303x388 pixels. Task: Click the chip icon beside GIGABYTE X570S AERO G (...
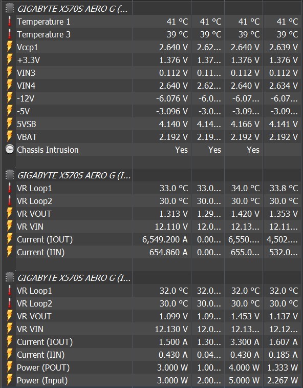pyautogui.click(x=9, y=9)
